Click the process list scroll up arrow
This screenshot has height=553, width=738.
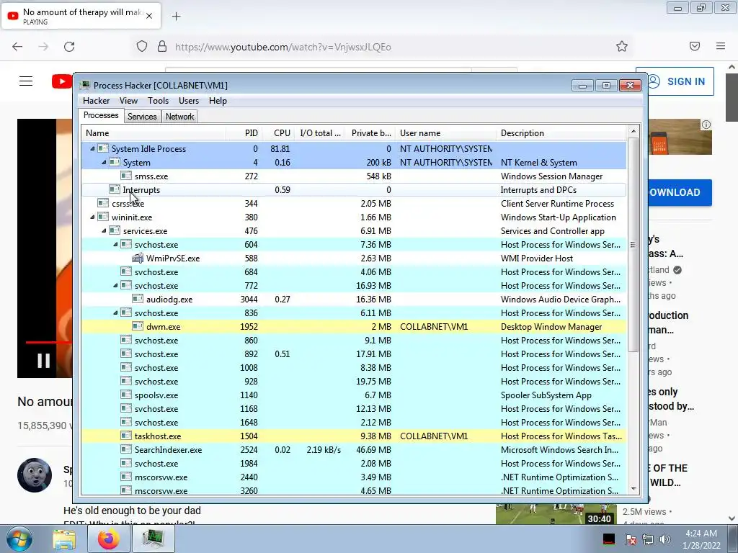[x=633, y=131]
